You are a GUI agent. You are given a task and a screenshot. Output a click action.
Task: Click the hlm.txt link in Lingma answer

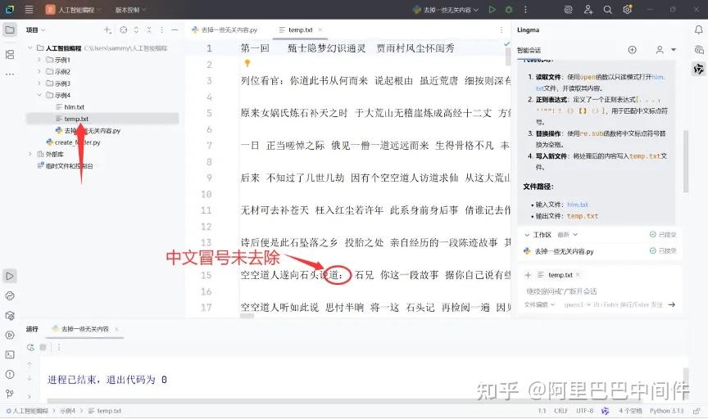578,205
